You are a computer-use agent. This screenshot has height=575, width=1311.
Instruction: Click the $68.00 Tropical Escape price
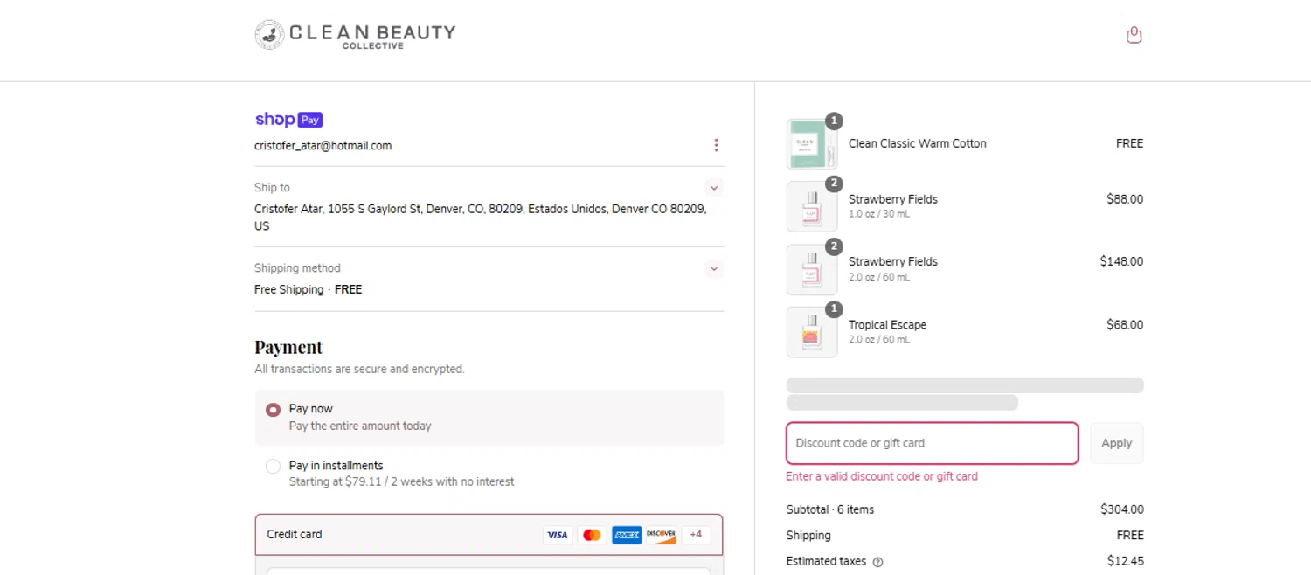[x=1125, y=325]
